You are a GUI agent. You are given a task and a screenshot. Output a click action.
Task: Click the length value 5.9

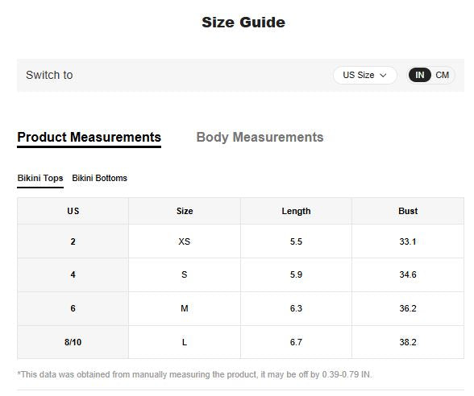[x=296, y=274]
